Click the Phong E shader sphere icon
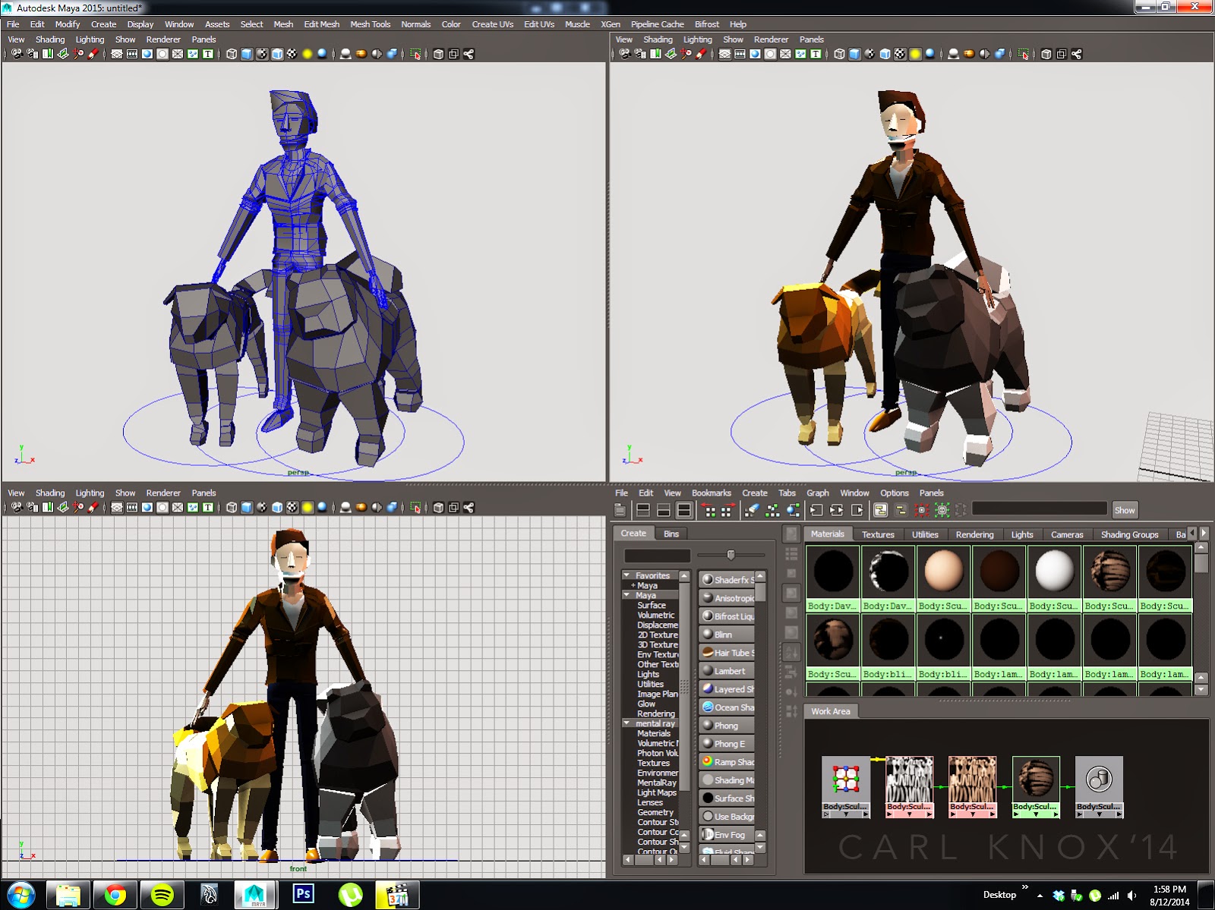Image resolution: width=1215 pixels, height=910 pixels. click(x=708, y=744)
